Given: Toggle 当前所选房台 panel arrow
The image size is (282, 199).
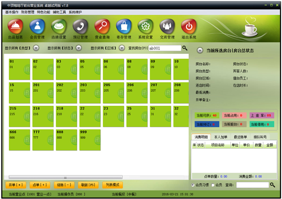Looking at the screenshot, I should (200, 50).
